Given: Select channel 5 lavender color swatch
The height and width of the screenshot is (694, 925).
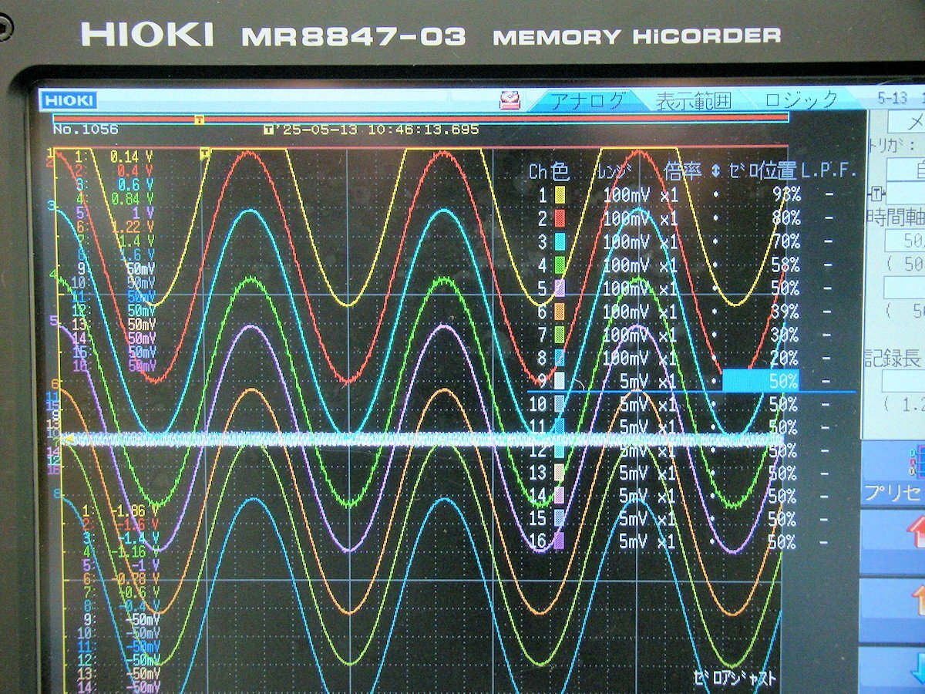Looking at the screenshot, I should point(560,288).
